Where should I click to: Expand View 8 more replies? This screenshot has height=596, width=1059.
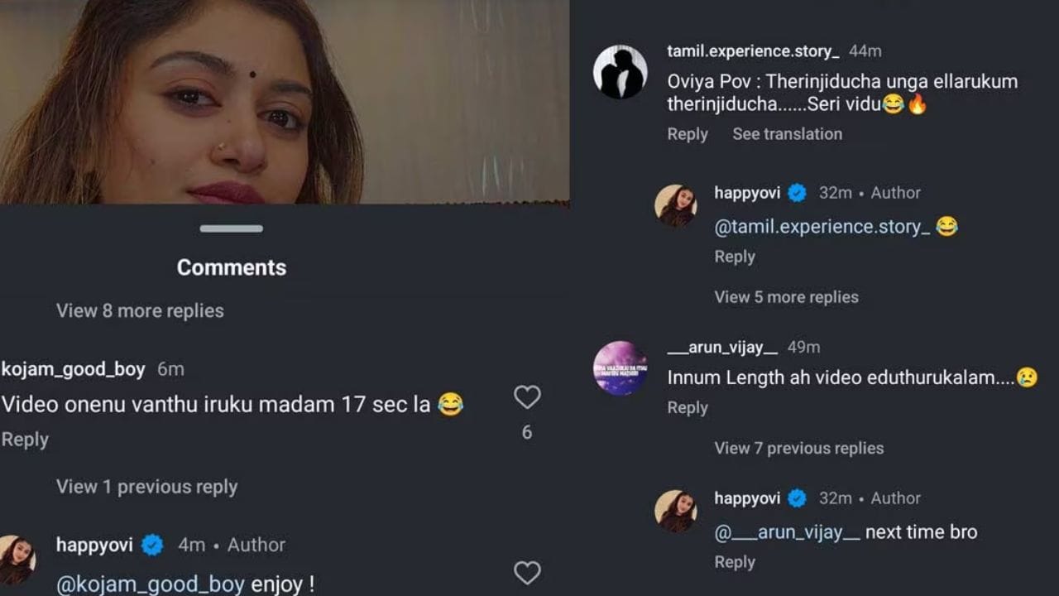pos(140,310)
